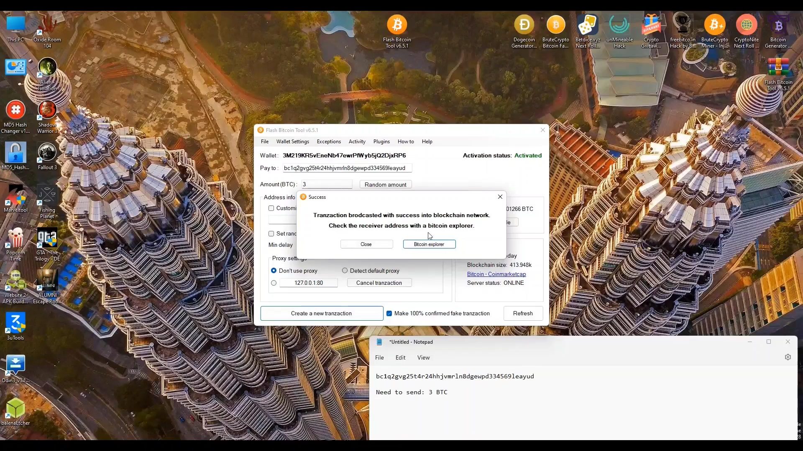Open the Notepad settings gear icon
Image resolution: width=803 pixels, height=451 pixels.
[788, 357]
